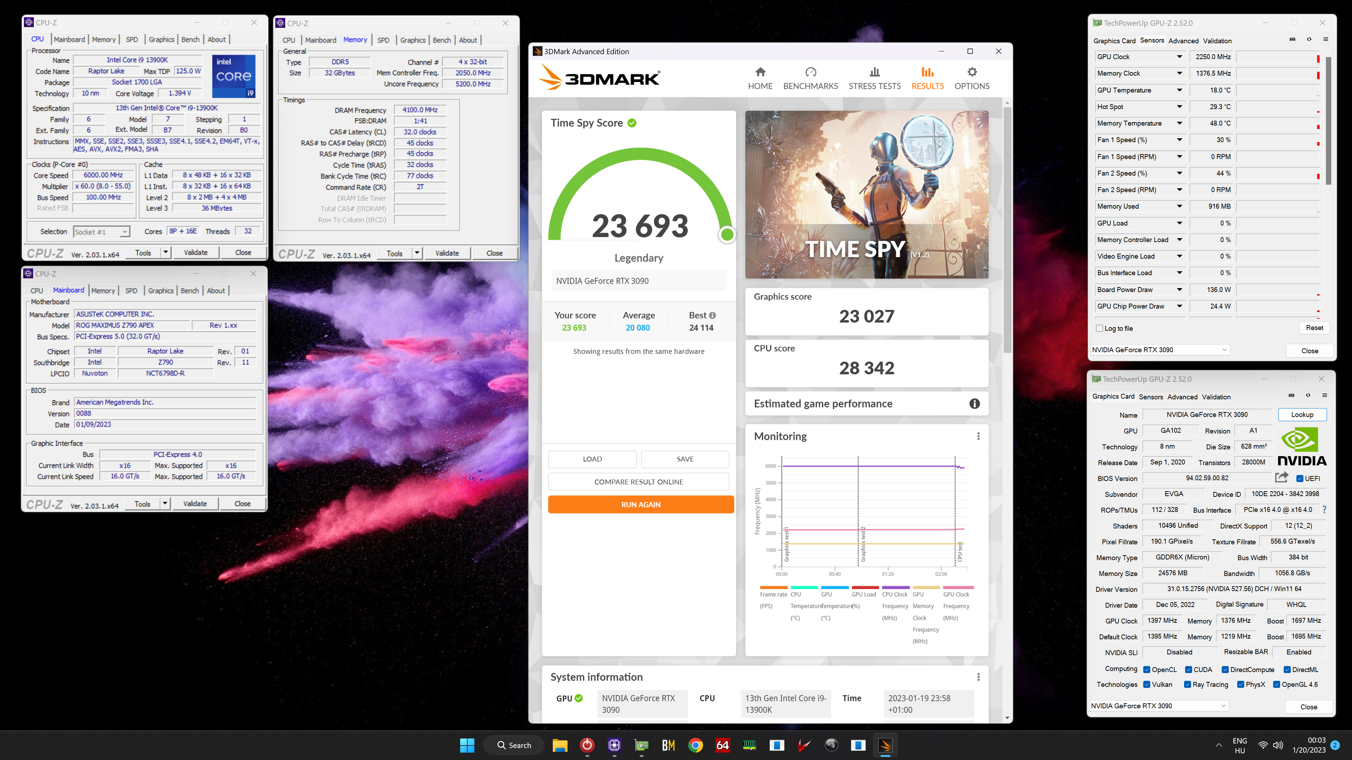
Task: Open Bench tab in CPU-Z Mainboard window
Action: tap(189, 291)
